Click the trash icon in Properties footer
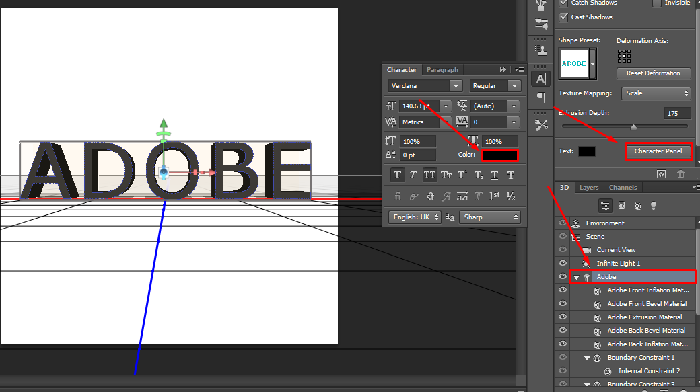Screen dimensions: 700x392 (680, 174)
